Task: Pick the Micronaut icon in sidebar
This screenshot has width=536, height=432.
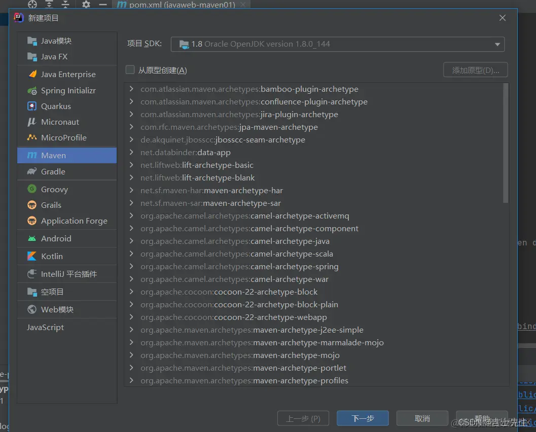Action: tap(32, 122)
